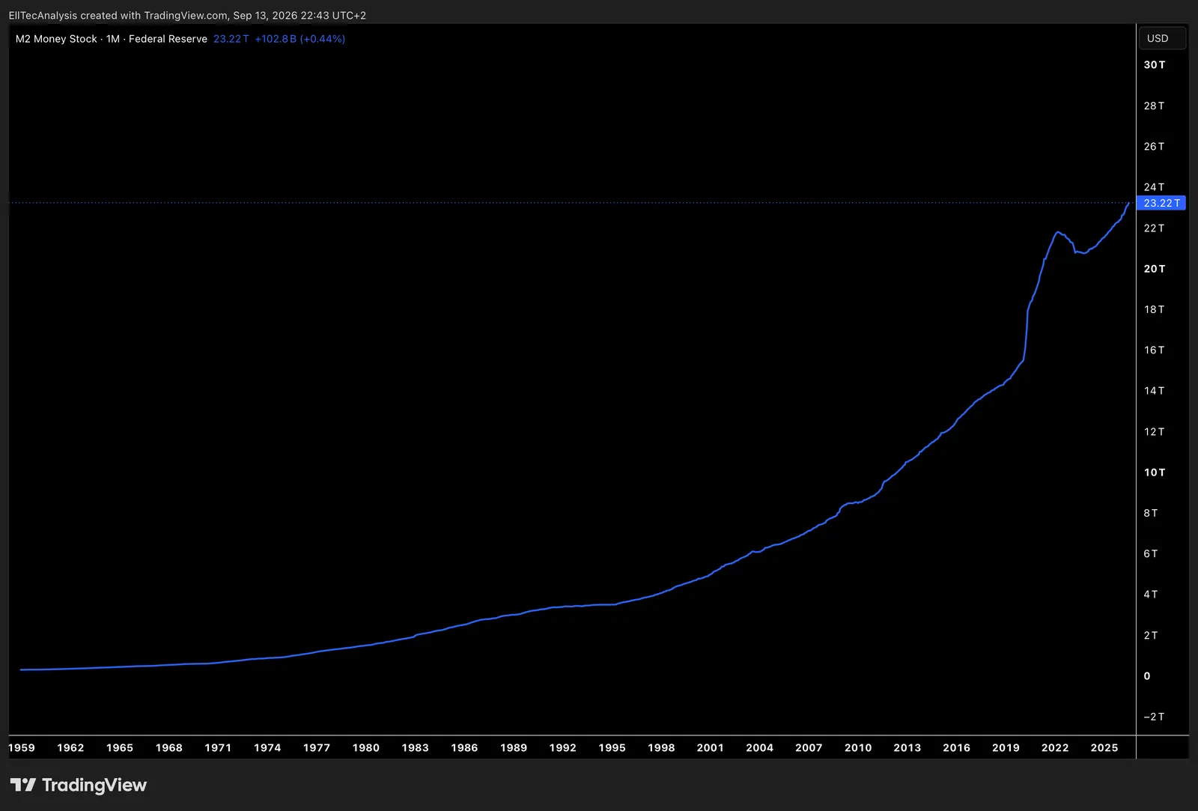This screenshot has height=811, width=1198.
Task: Click the 2001 time axis label
Action: [x=711, y=747]
